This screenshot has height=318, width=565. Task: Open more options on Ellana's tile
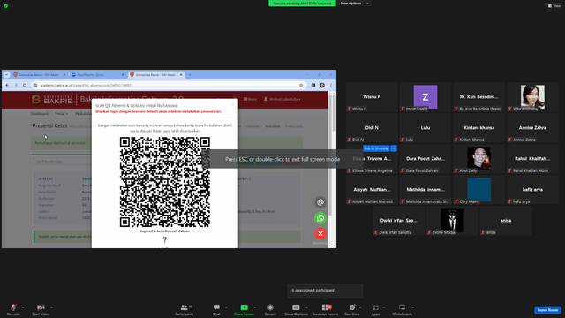394,148
